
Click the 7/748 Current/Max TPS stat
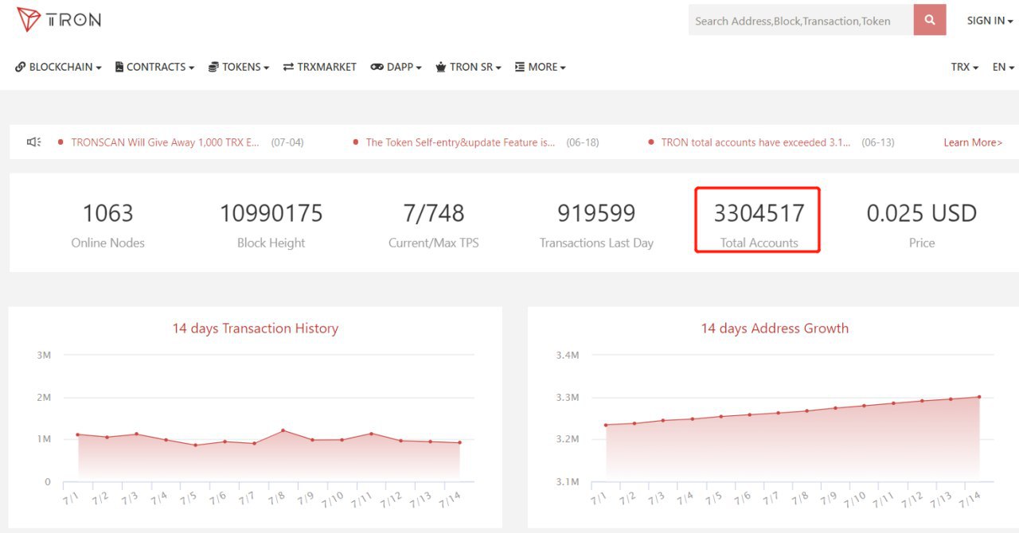pyautogui.click(x=434, y=225)
